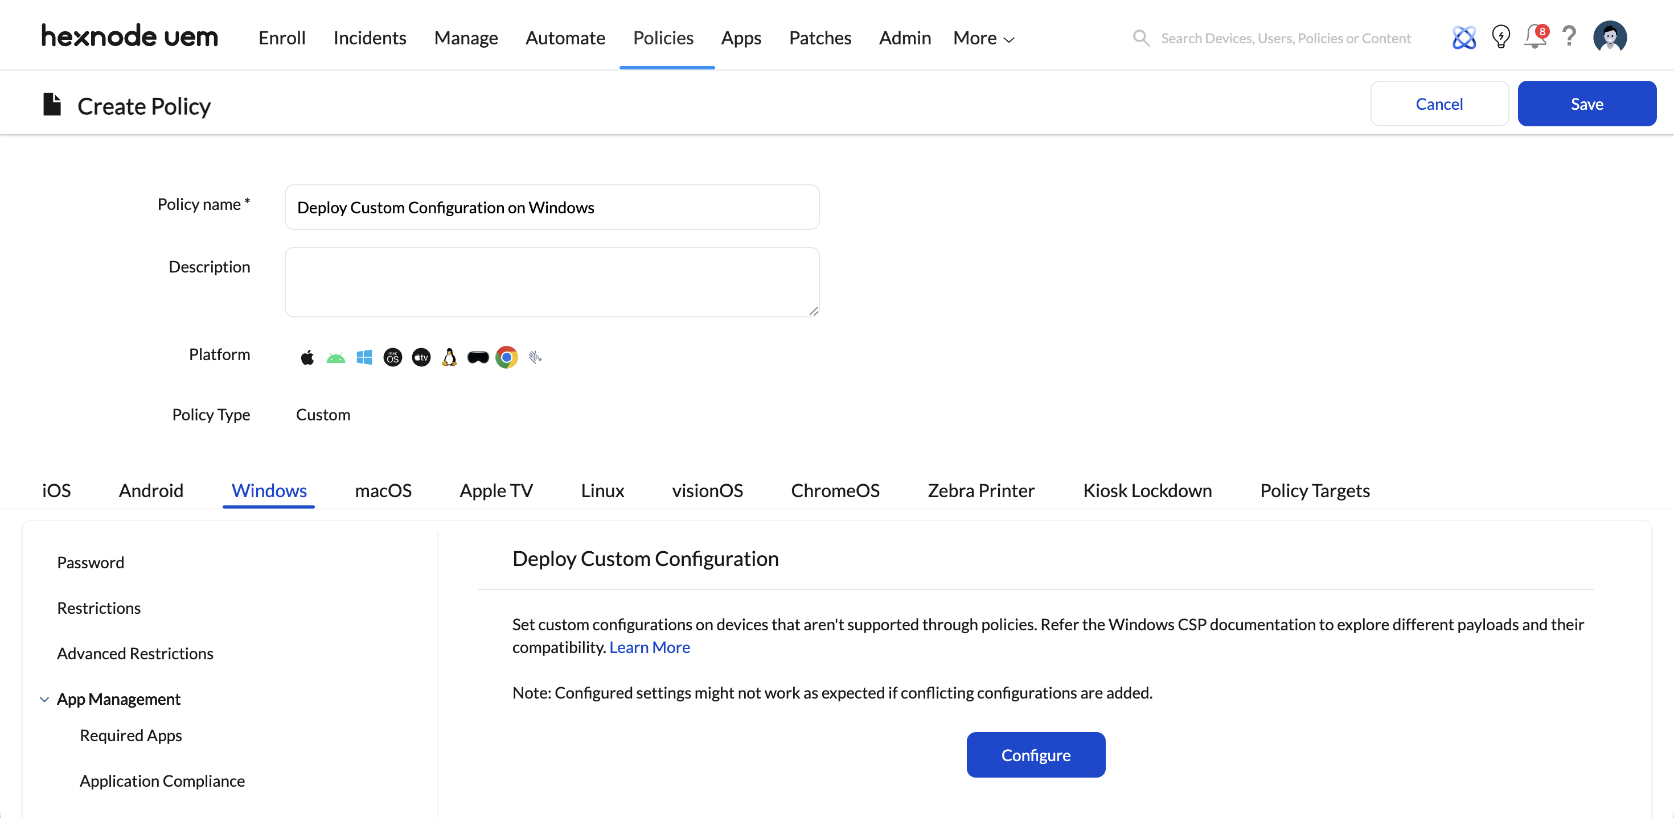Open the Manage section

[466, 38]
